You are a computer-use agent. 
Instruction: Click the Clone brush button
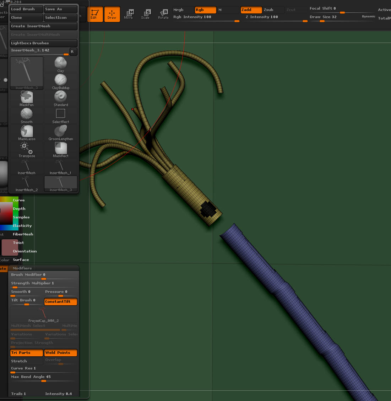[27, 18]
